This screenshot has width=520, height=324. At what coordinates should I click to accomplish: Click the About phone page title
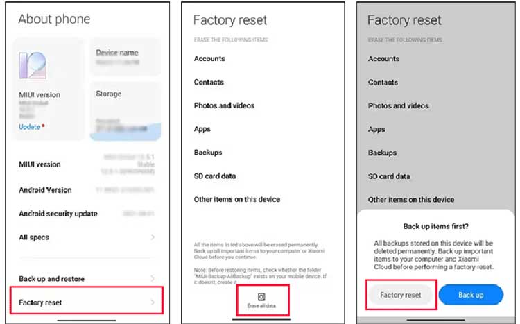pyautogui.click(x=54, y=19)
